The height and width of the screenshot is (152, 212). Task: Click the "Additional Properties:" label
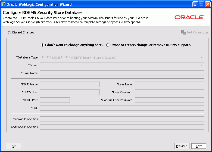tap(25, 127)
